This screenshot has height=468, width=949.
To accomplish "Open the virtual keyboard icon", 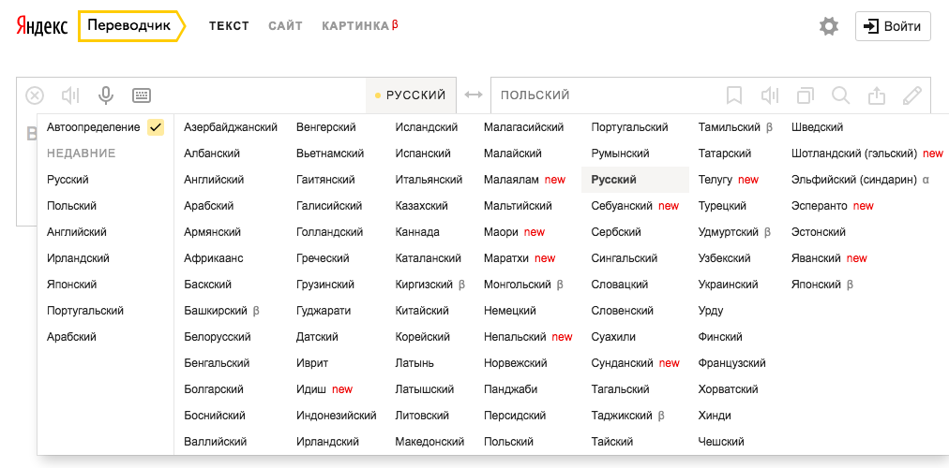I will [142, 95].
